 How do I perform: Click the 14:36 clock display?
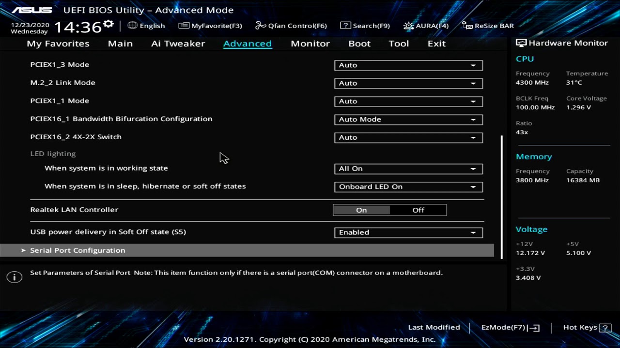(x=77, y=27)
